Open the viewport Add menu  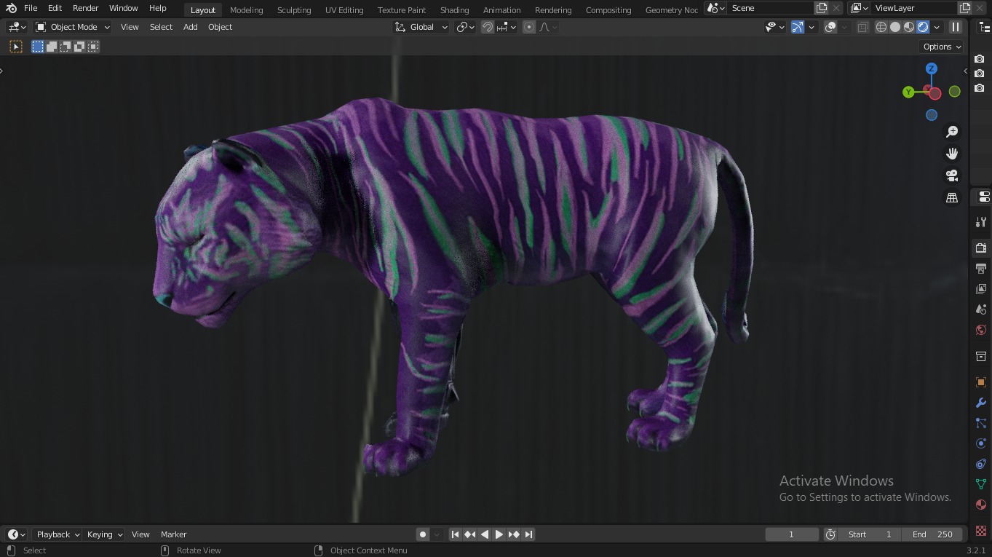pyautogui.click(x=190, y=27)
